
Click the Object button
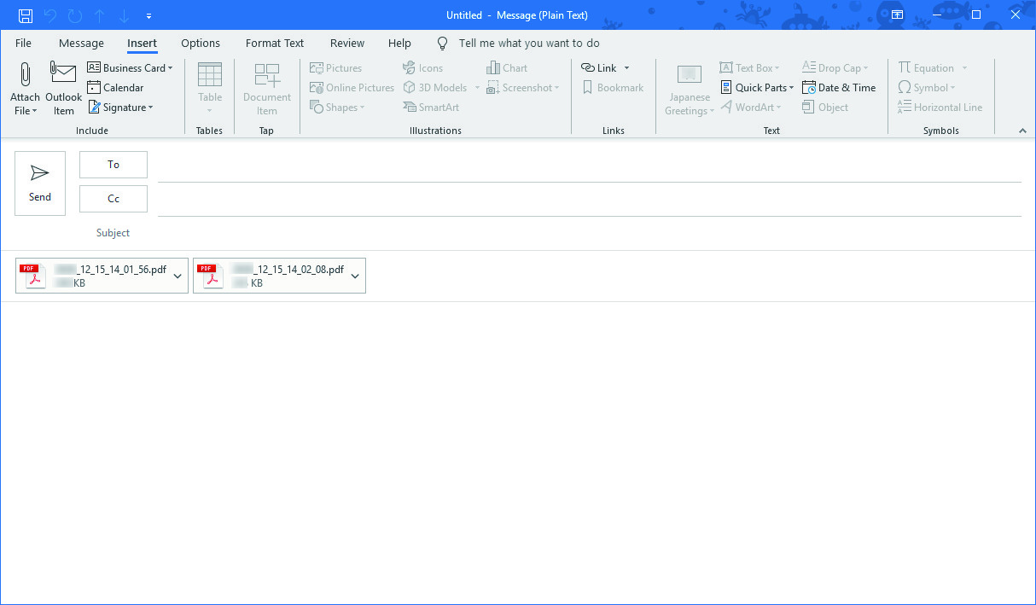(825, 107)
